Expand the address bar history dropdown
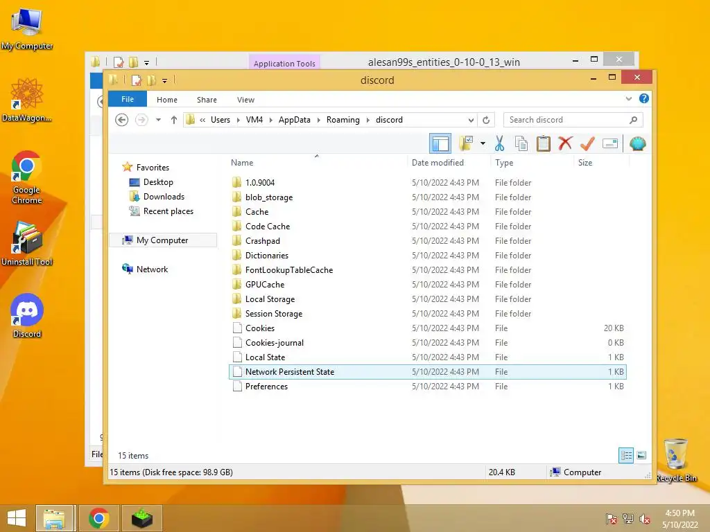 coord(471,120)
